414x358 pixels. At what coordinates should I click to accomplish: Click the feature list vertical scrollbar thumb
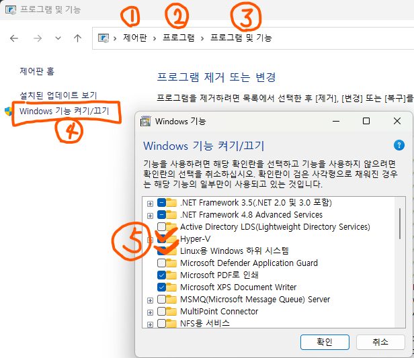point(400,224)
